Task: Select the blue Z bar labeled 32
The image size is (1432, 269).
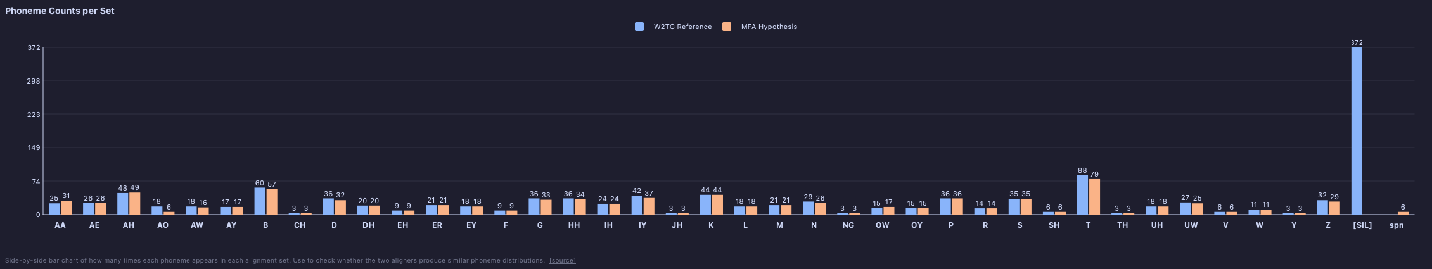Action: (x=1322, y=208)
